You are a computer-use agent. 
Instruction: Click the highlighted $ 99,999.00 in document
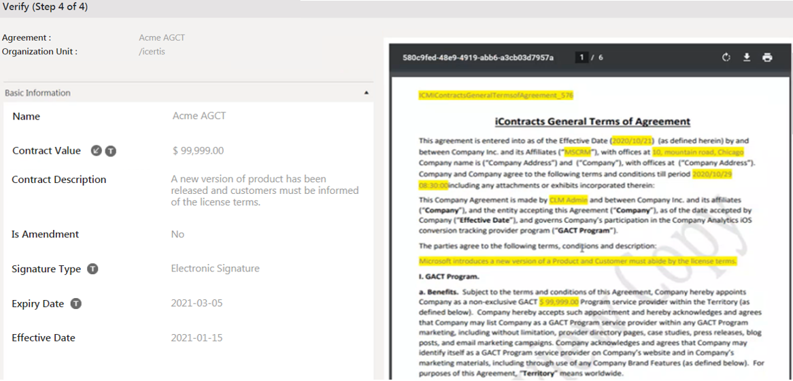[559, 302]
